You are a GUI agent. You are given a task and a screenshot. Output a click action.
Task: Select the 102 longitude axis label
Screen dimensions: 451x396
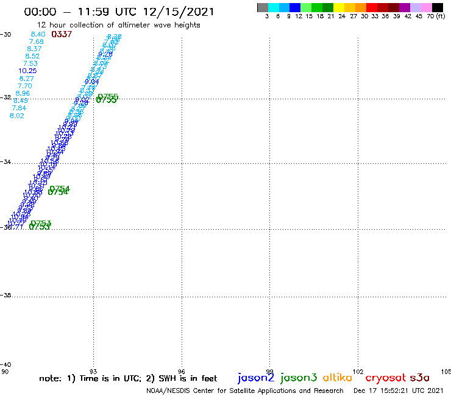click(358, 372)
